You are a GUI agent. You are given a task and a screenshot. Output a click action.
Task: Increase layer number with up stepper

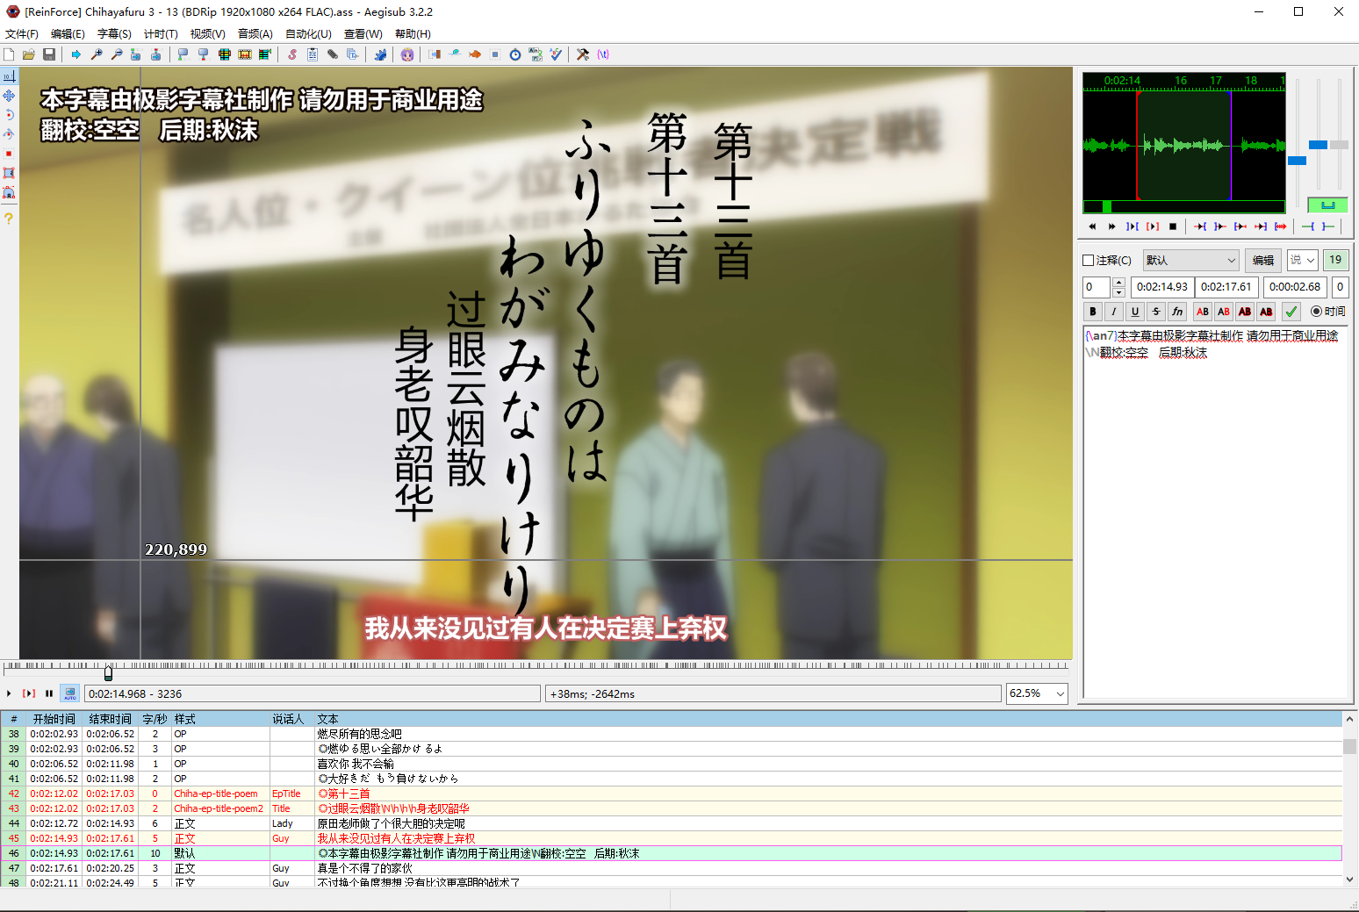point(1118,283)
